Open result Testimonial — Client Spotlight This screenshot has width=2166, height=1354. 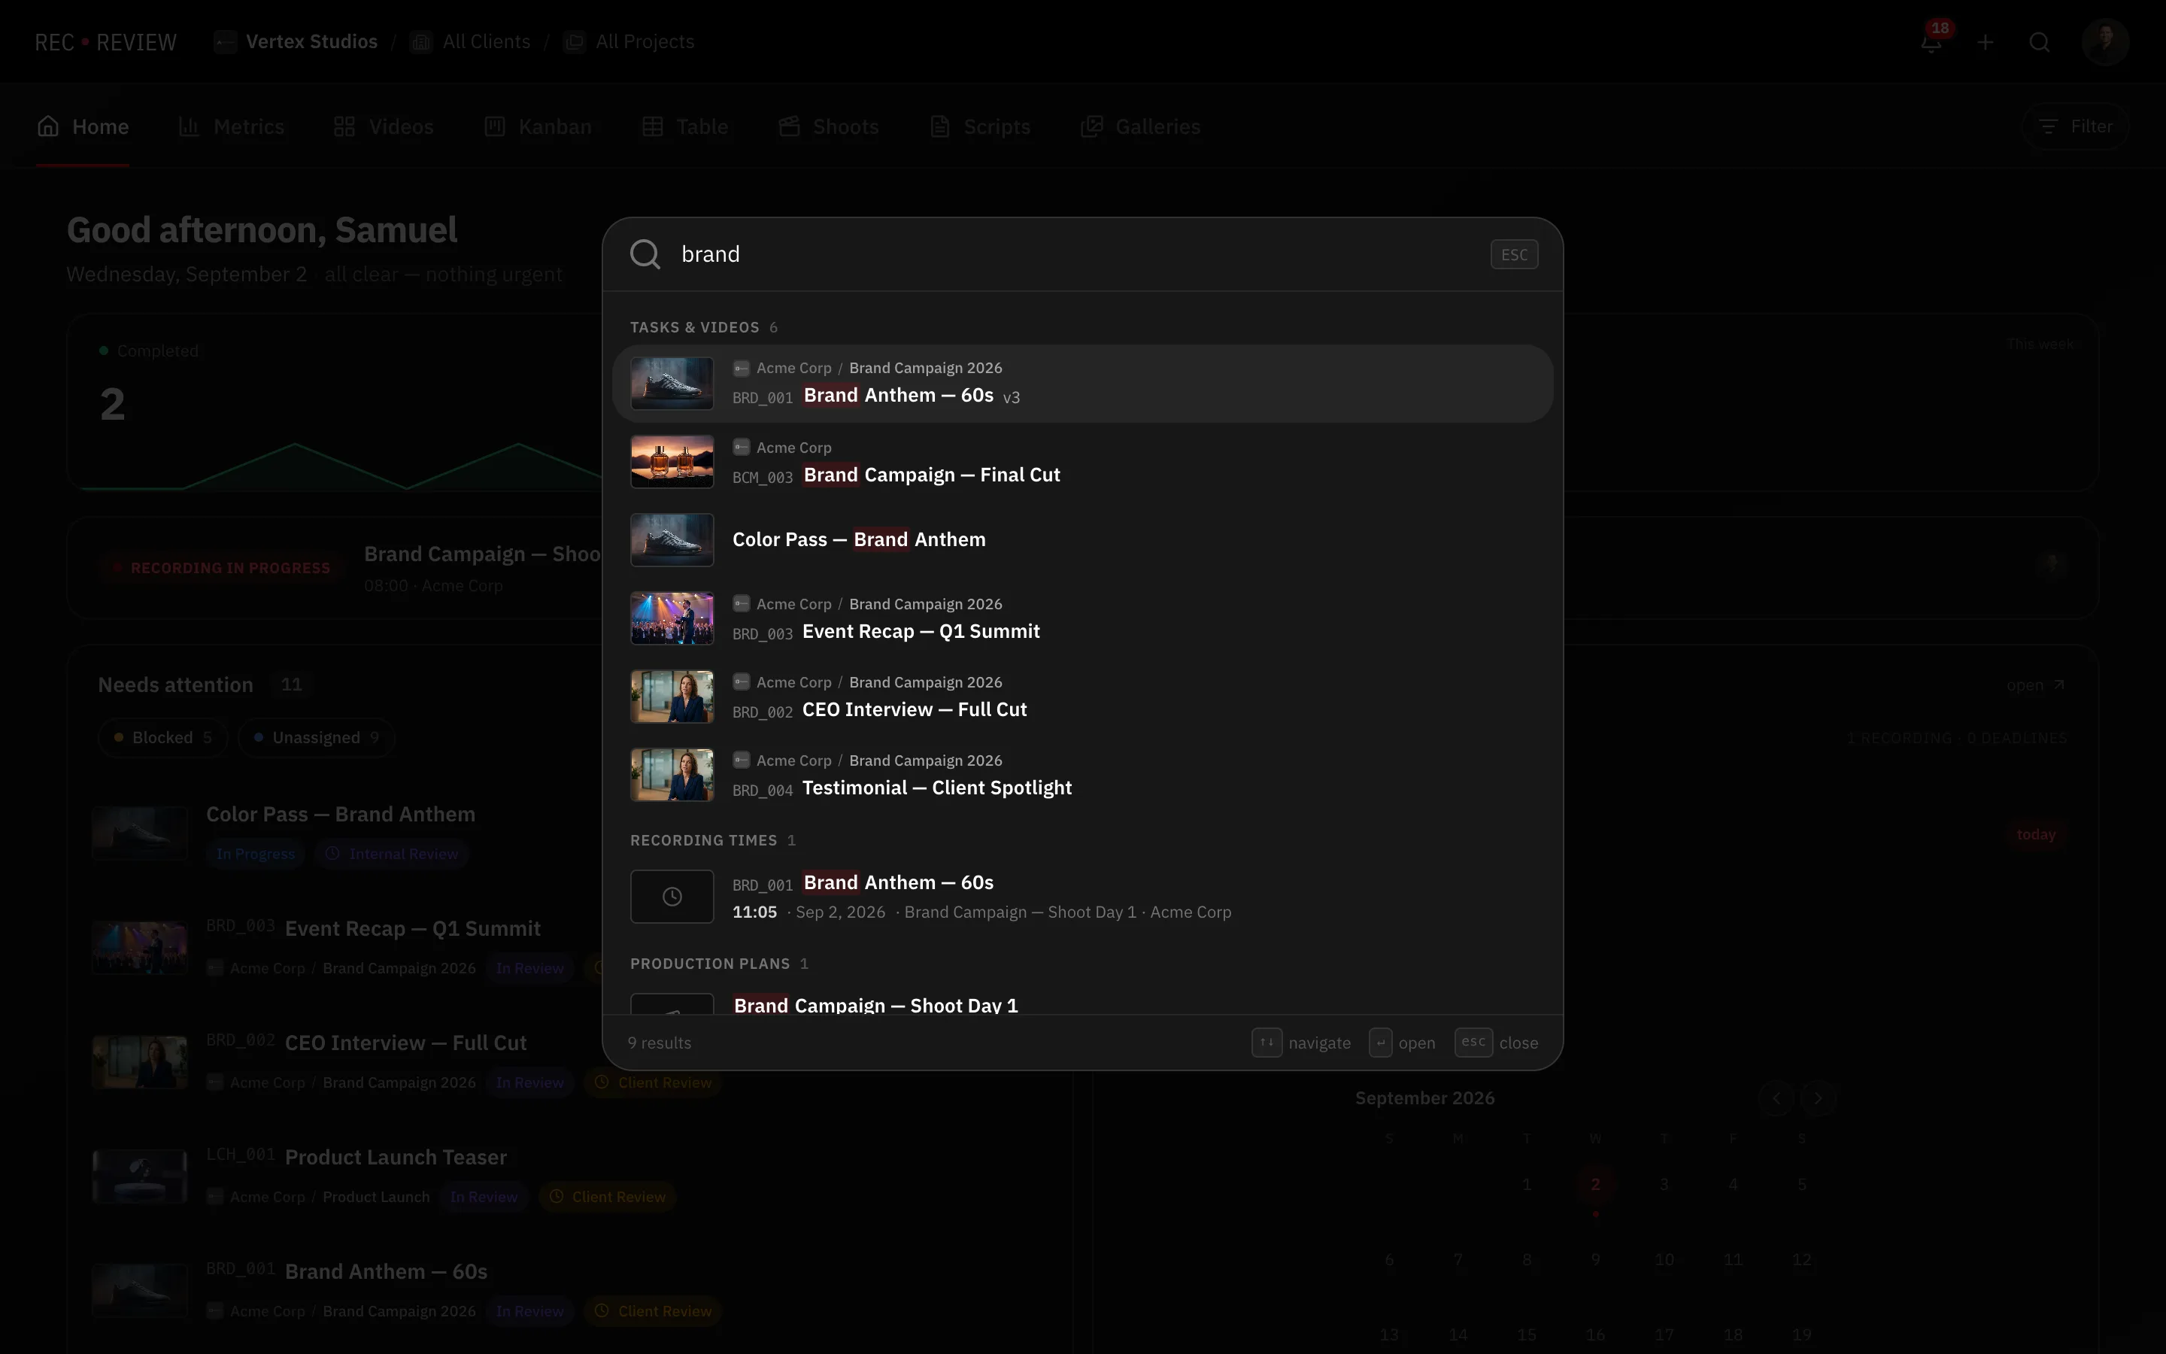click(1083, 775)
